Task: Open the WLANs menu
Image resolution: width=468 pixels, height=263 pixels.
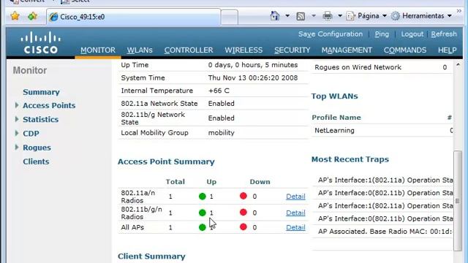Action: (140, 50)
